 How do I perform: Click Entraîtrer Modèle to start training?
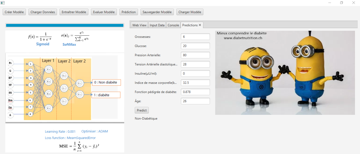point(74,12)
